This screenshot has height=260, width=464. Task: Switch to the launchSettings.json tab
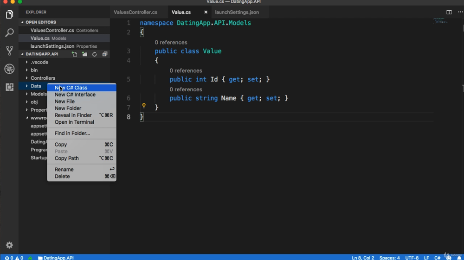[x=237, y=12]
